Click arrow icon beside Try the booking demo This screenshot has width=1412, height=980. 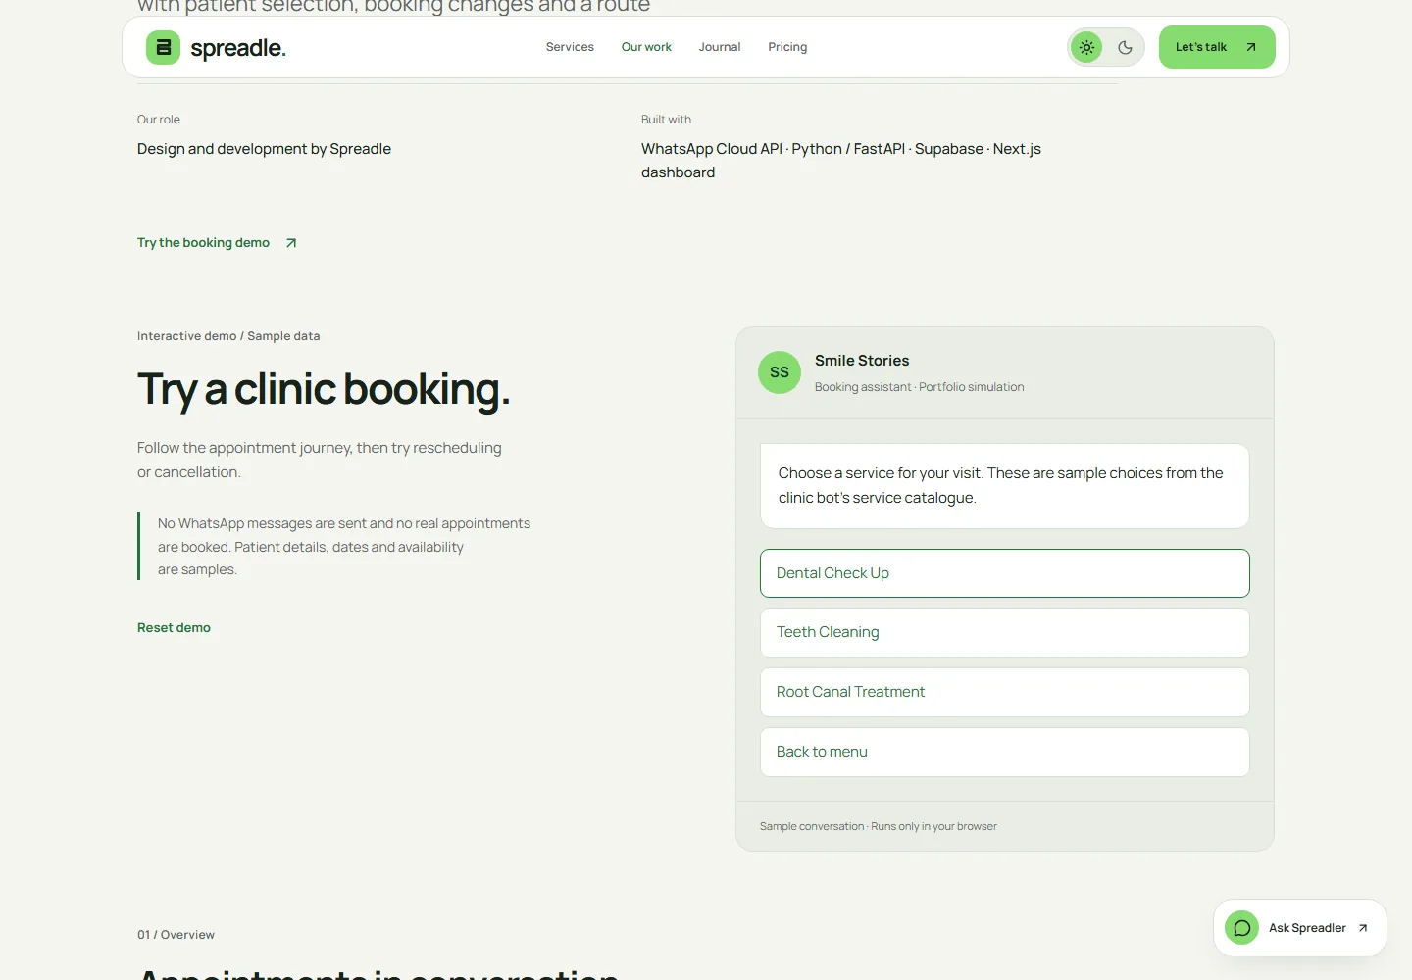click(x=291, y=243)
